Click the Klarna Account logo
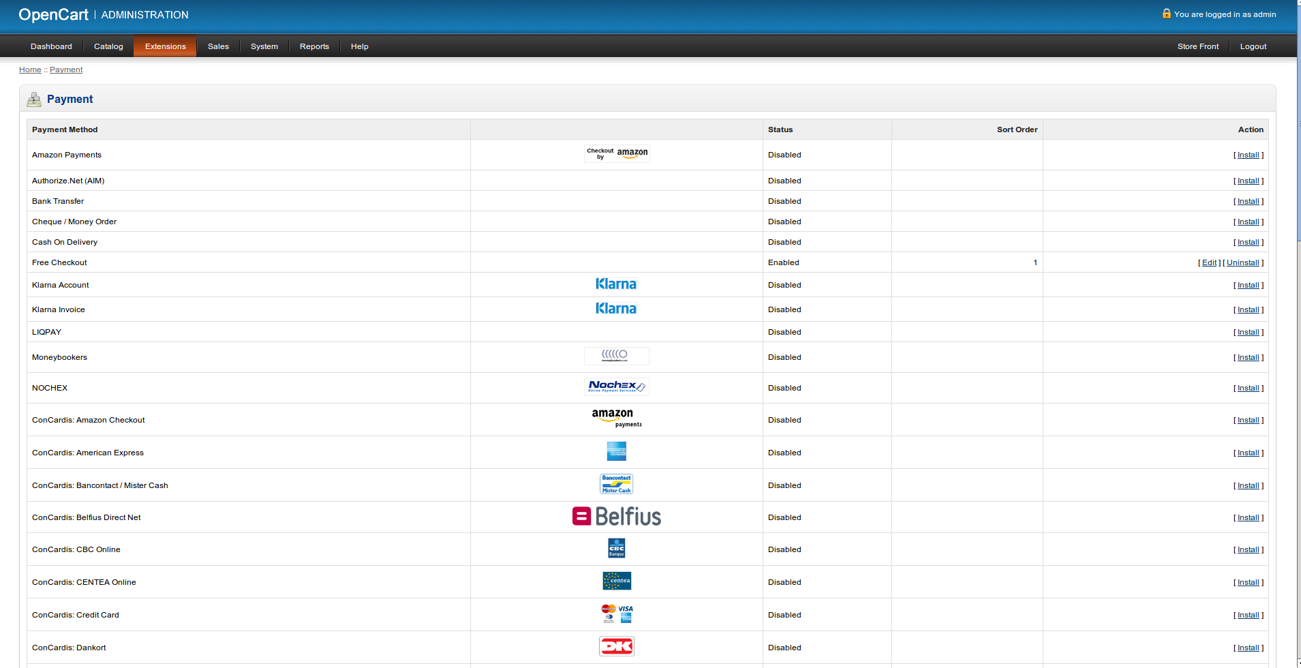This screenshot has width=1301, height=668. 616,284
